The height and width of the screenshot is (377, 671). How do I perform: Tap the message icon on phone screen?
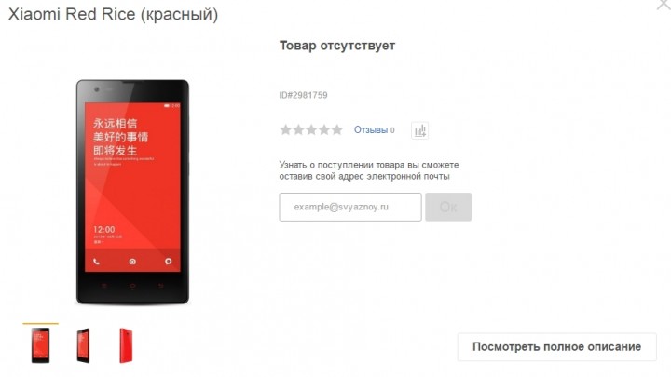pyautogui.click(x=168, y=262)
